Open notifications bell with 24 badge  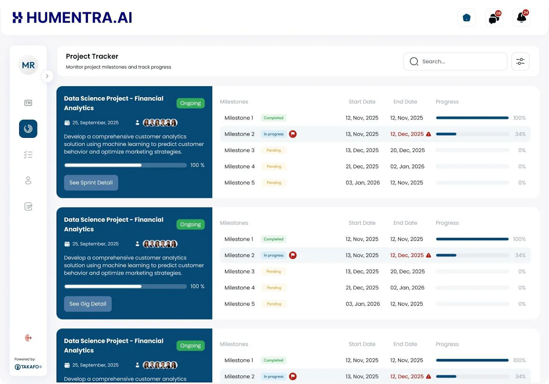point(522,17)
